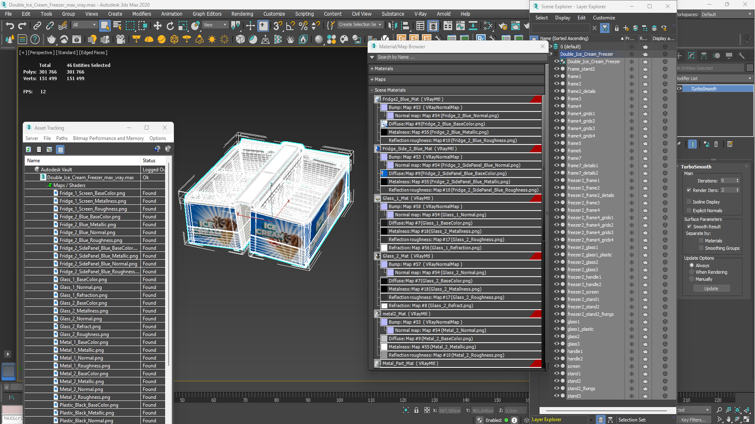
Task: Click the Fridge_2_Blue_BaseColor diffuse map swatch
Action: [384, 124]
